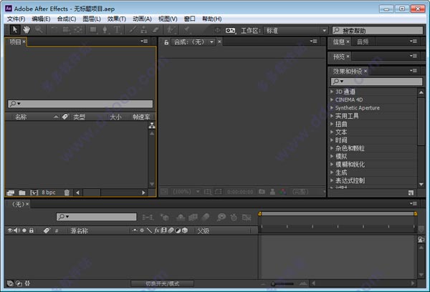The image size is (430, 292).
Task: Expand the 实用工具 effects category
Action: click(332, 116)
